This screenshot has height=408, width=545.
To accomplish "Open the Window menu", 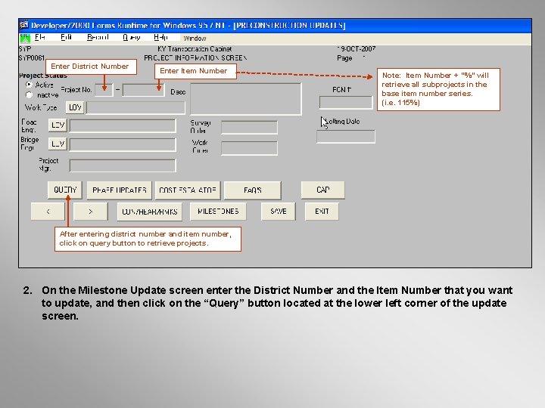I will (x=195, y=39).
